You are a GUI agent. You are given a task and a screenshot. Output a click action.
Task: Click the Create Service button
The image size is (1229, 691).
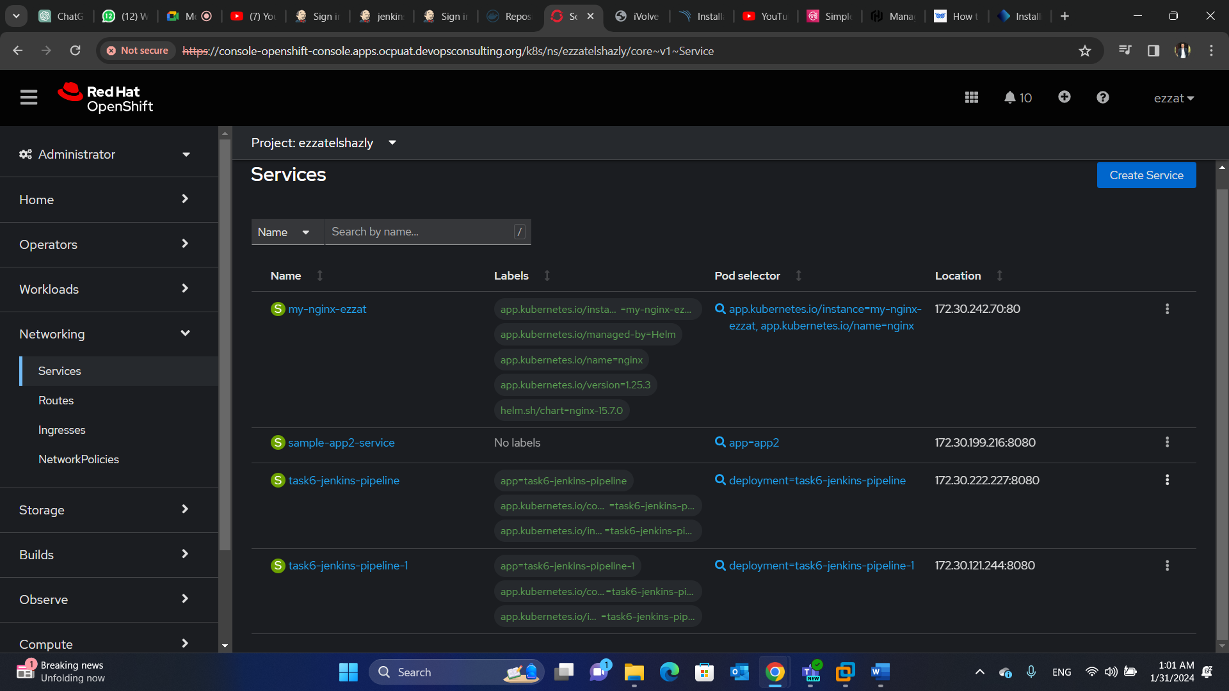tap(1146, 175)
